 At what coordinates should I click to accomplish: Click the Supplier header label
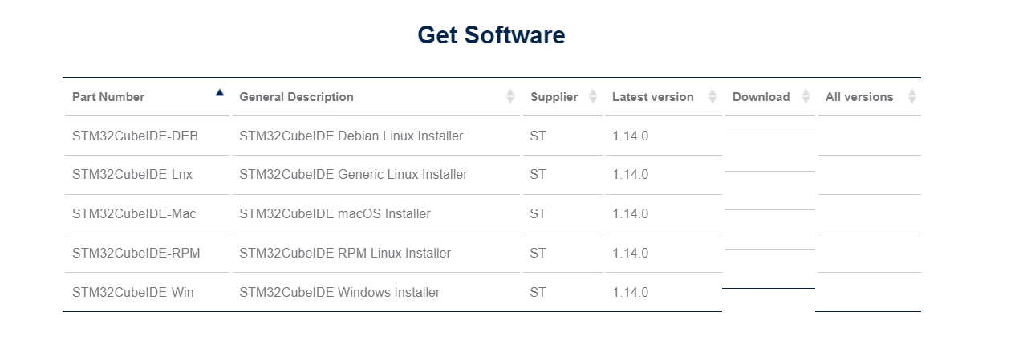[554, 97]
